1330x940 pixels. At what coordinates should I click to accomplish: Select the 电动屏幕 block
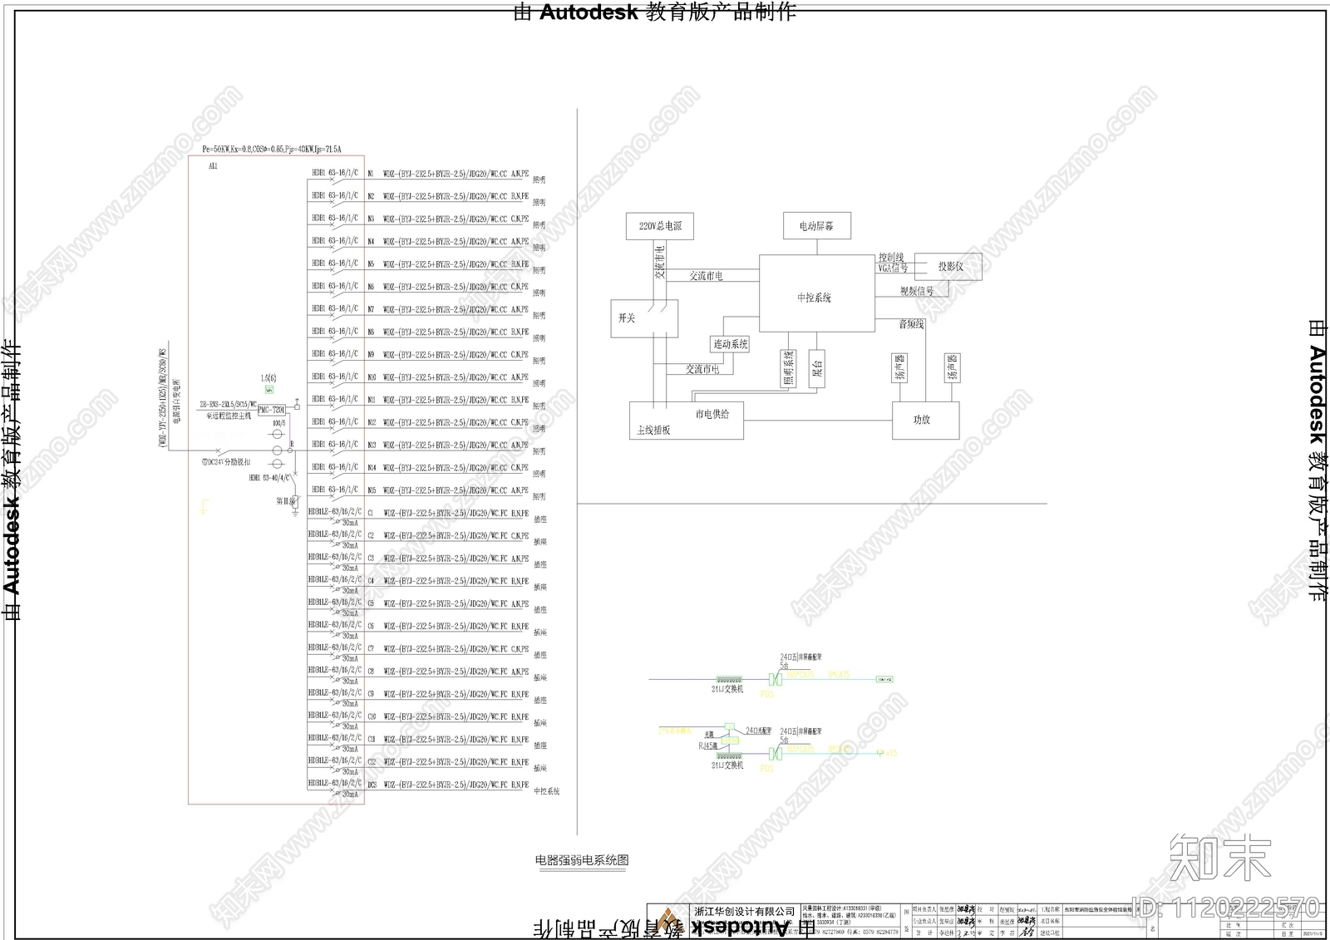[816, 226]
